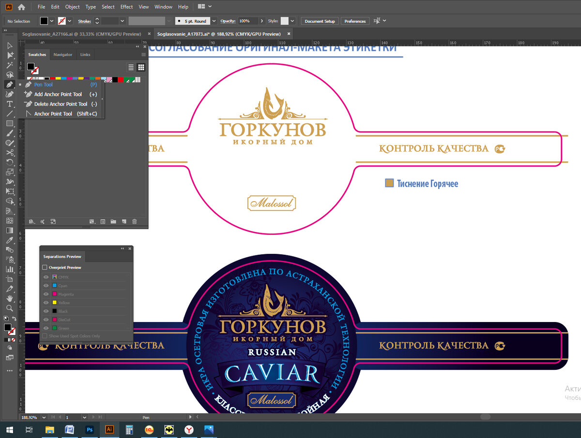
Task: Pick the Lasso tool
Action: pyautogui.click(x=9, y=74)
